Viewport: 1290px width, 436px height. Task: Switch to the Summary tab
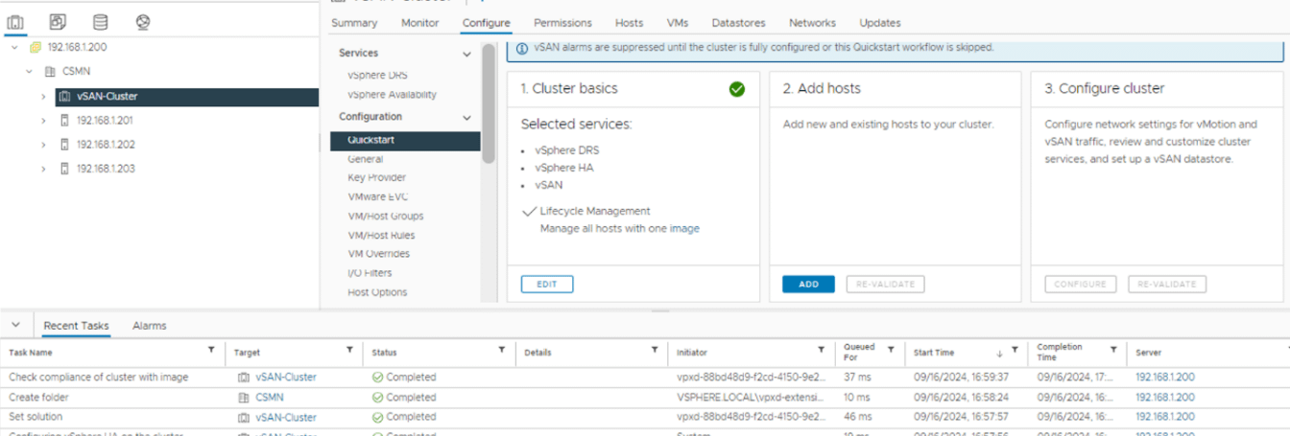point(354,23)
